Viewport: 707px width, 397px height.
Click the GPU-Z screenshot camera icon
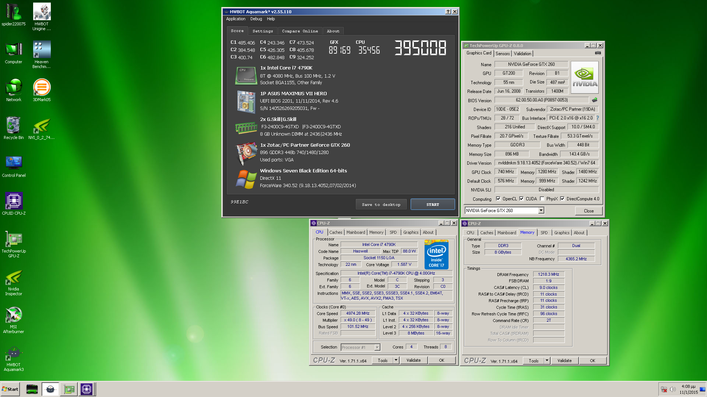click(598, 53)
